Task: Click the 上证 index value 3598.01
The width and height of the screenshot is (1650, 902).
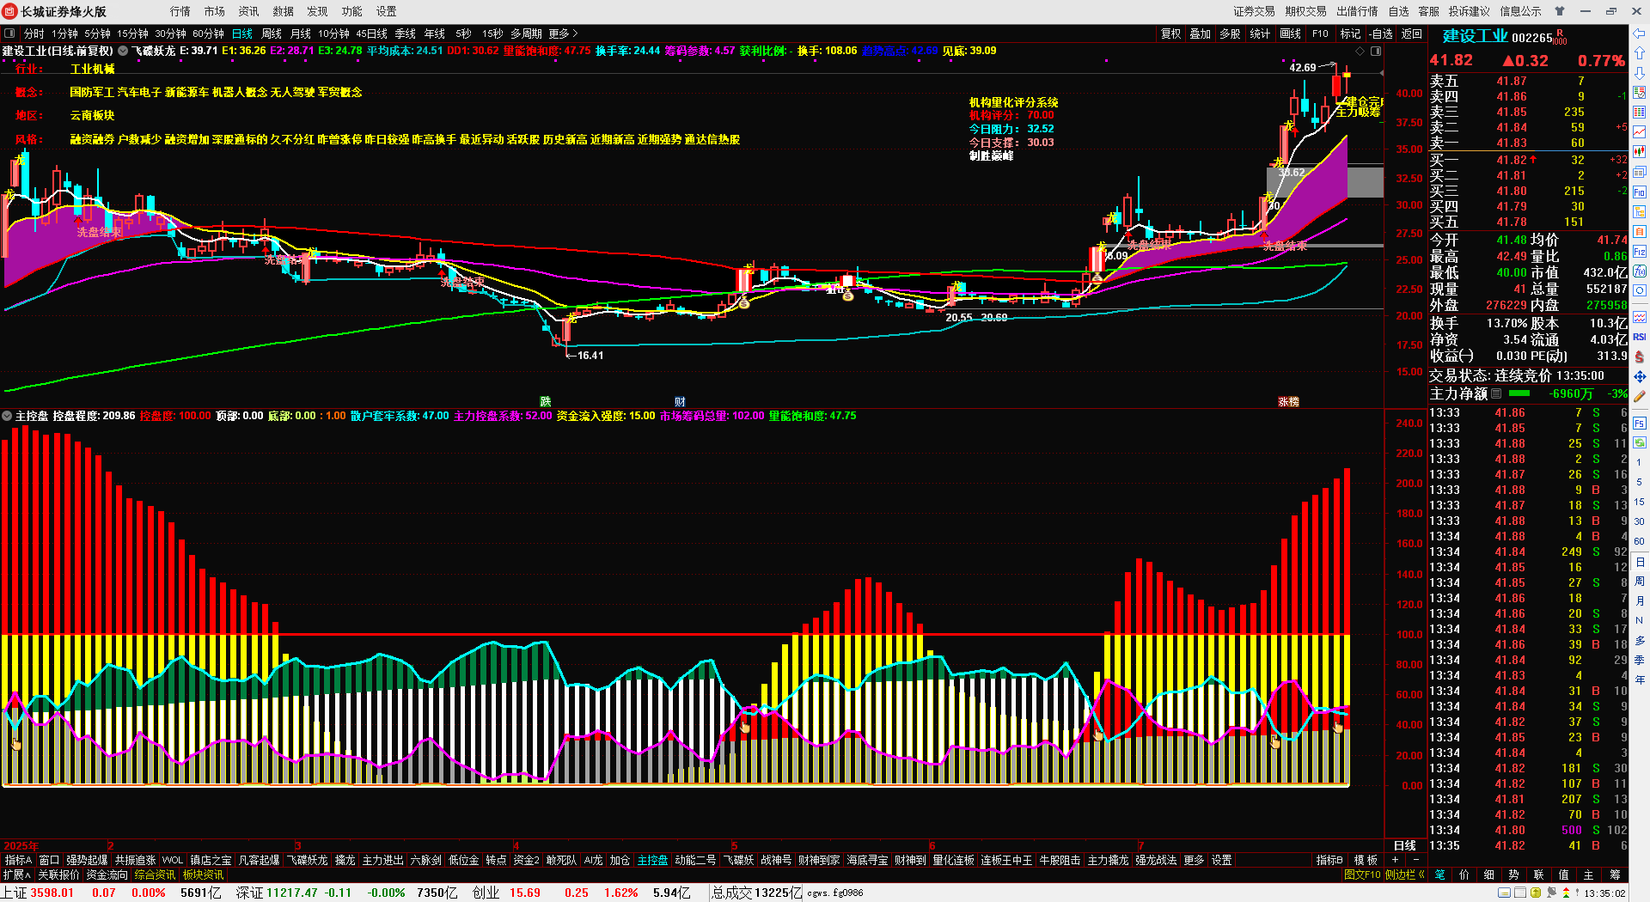Action: 52,893
